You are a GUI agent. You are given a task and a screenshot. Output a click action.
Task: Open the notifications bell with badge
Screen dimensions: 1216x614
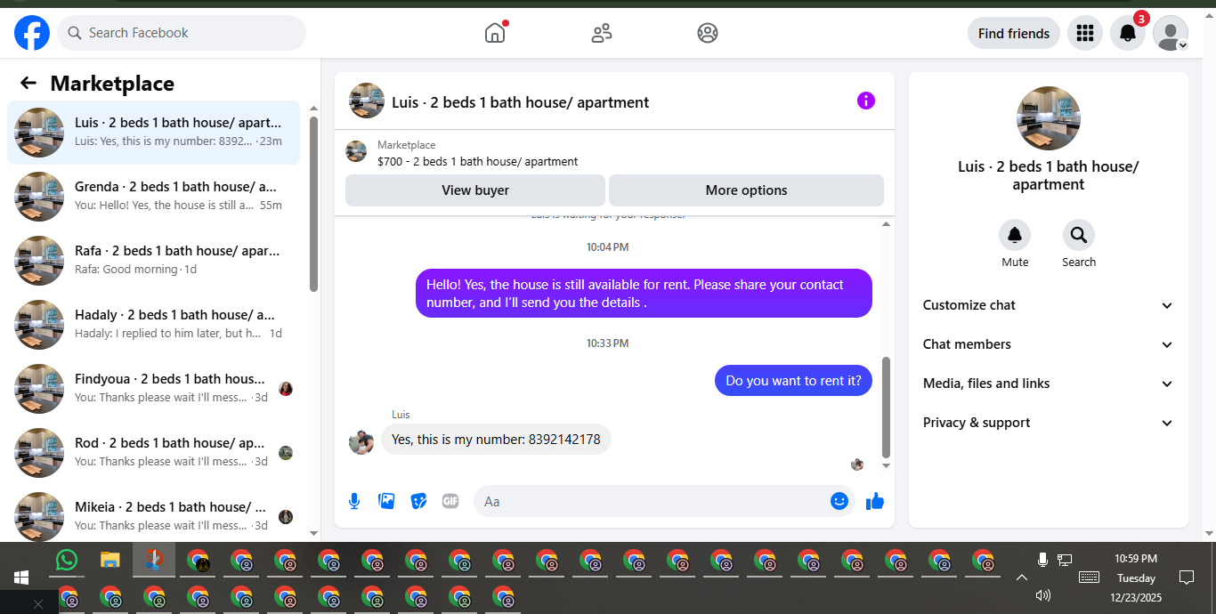coord(1128,33)
